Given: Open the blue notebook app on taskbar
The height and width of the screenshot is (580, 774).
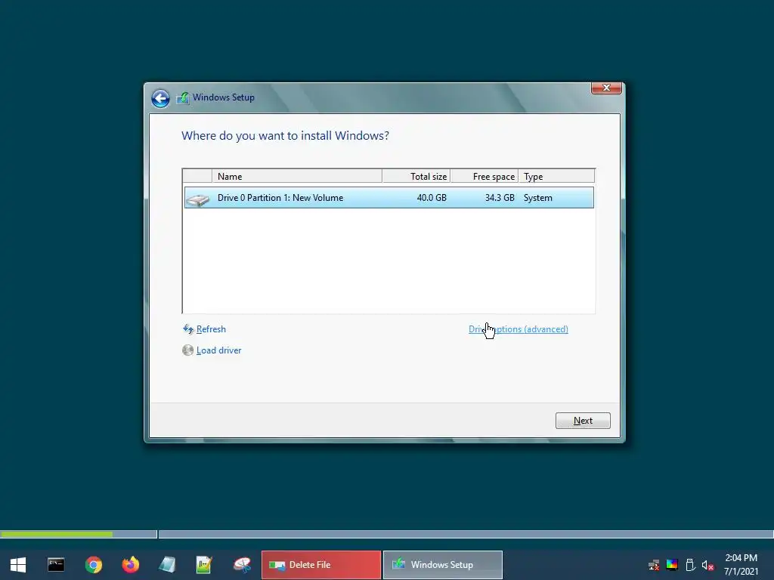Looking at the screenshot, I should coord(167,565).
